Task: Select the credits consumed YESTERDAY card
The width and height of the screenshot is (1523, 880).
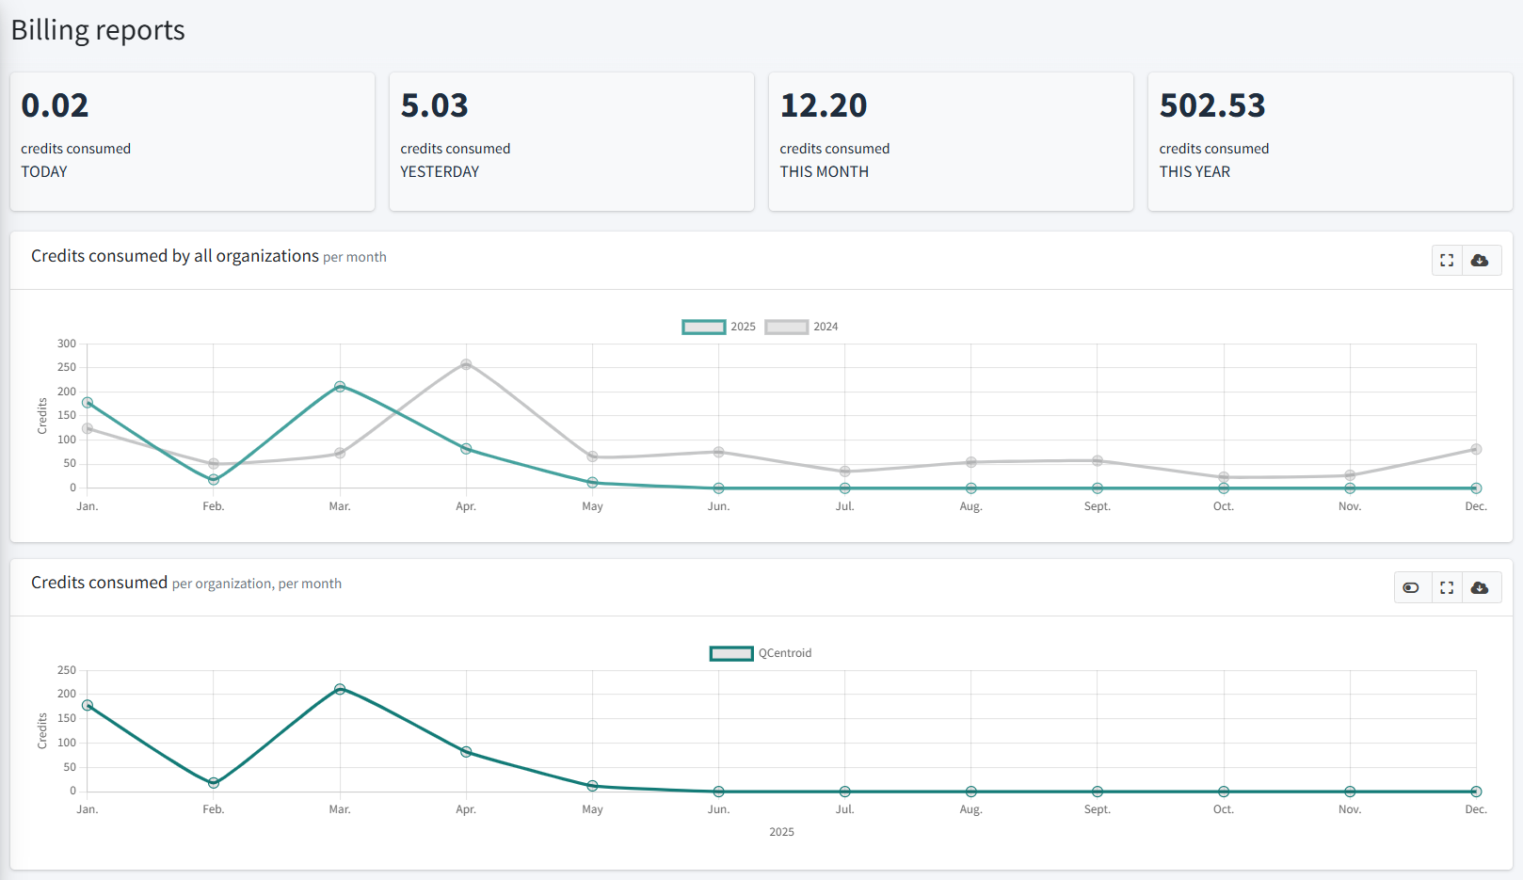Action: point(571,141)
